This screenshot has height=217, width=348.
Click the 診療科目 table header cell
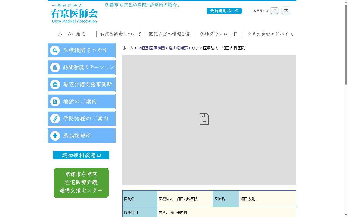140,213
